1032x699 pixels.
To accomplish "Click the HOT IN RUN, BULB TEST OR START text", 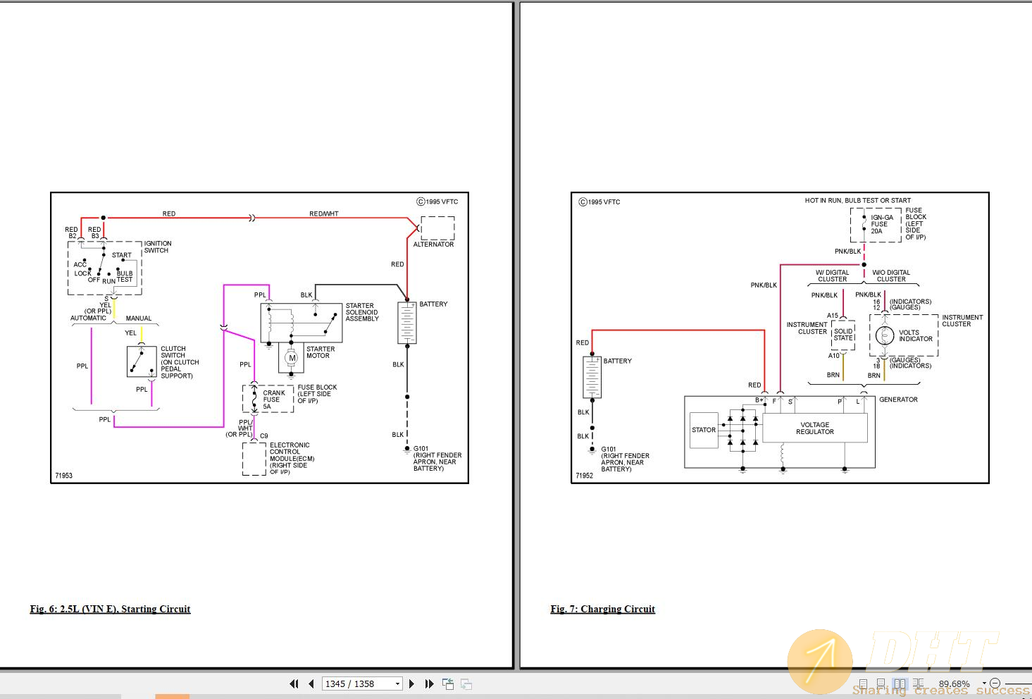I will coord(857,200).
